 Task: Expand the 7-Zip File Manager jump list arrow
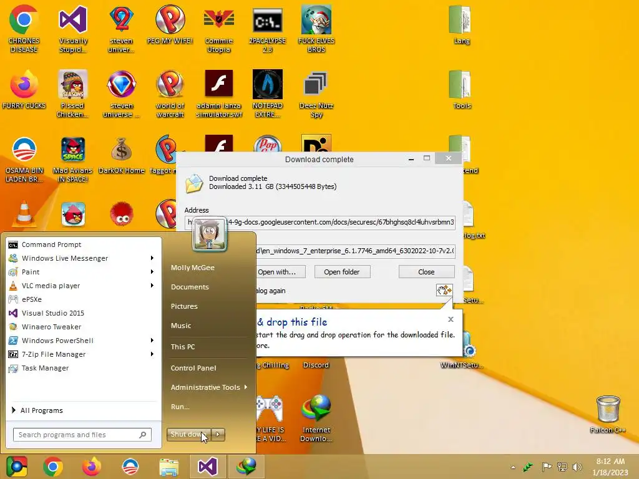pos(152,354)
